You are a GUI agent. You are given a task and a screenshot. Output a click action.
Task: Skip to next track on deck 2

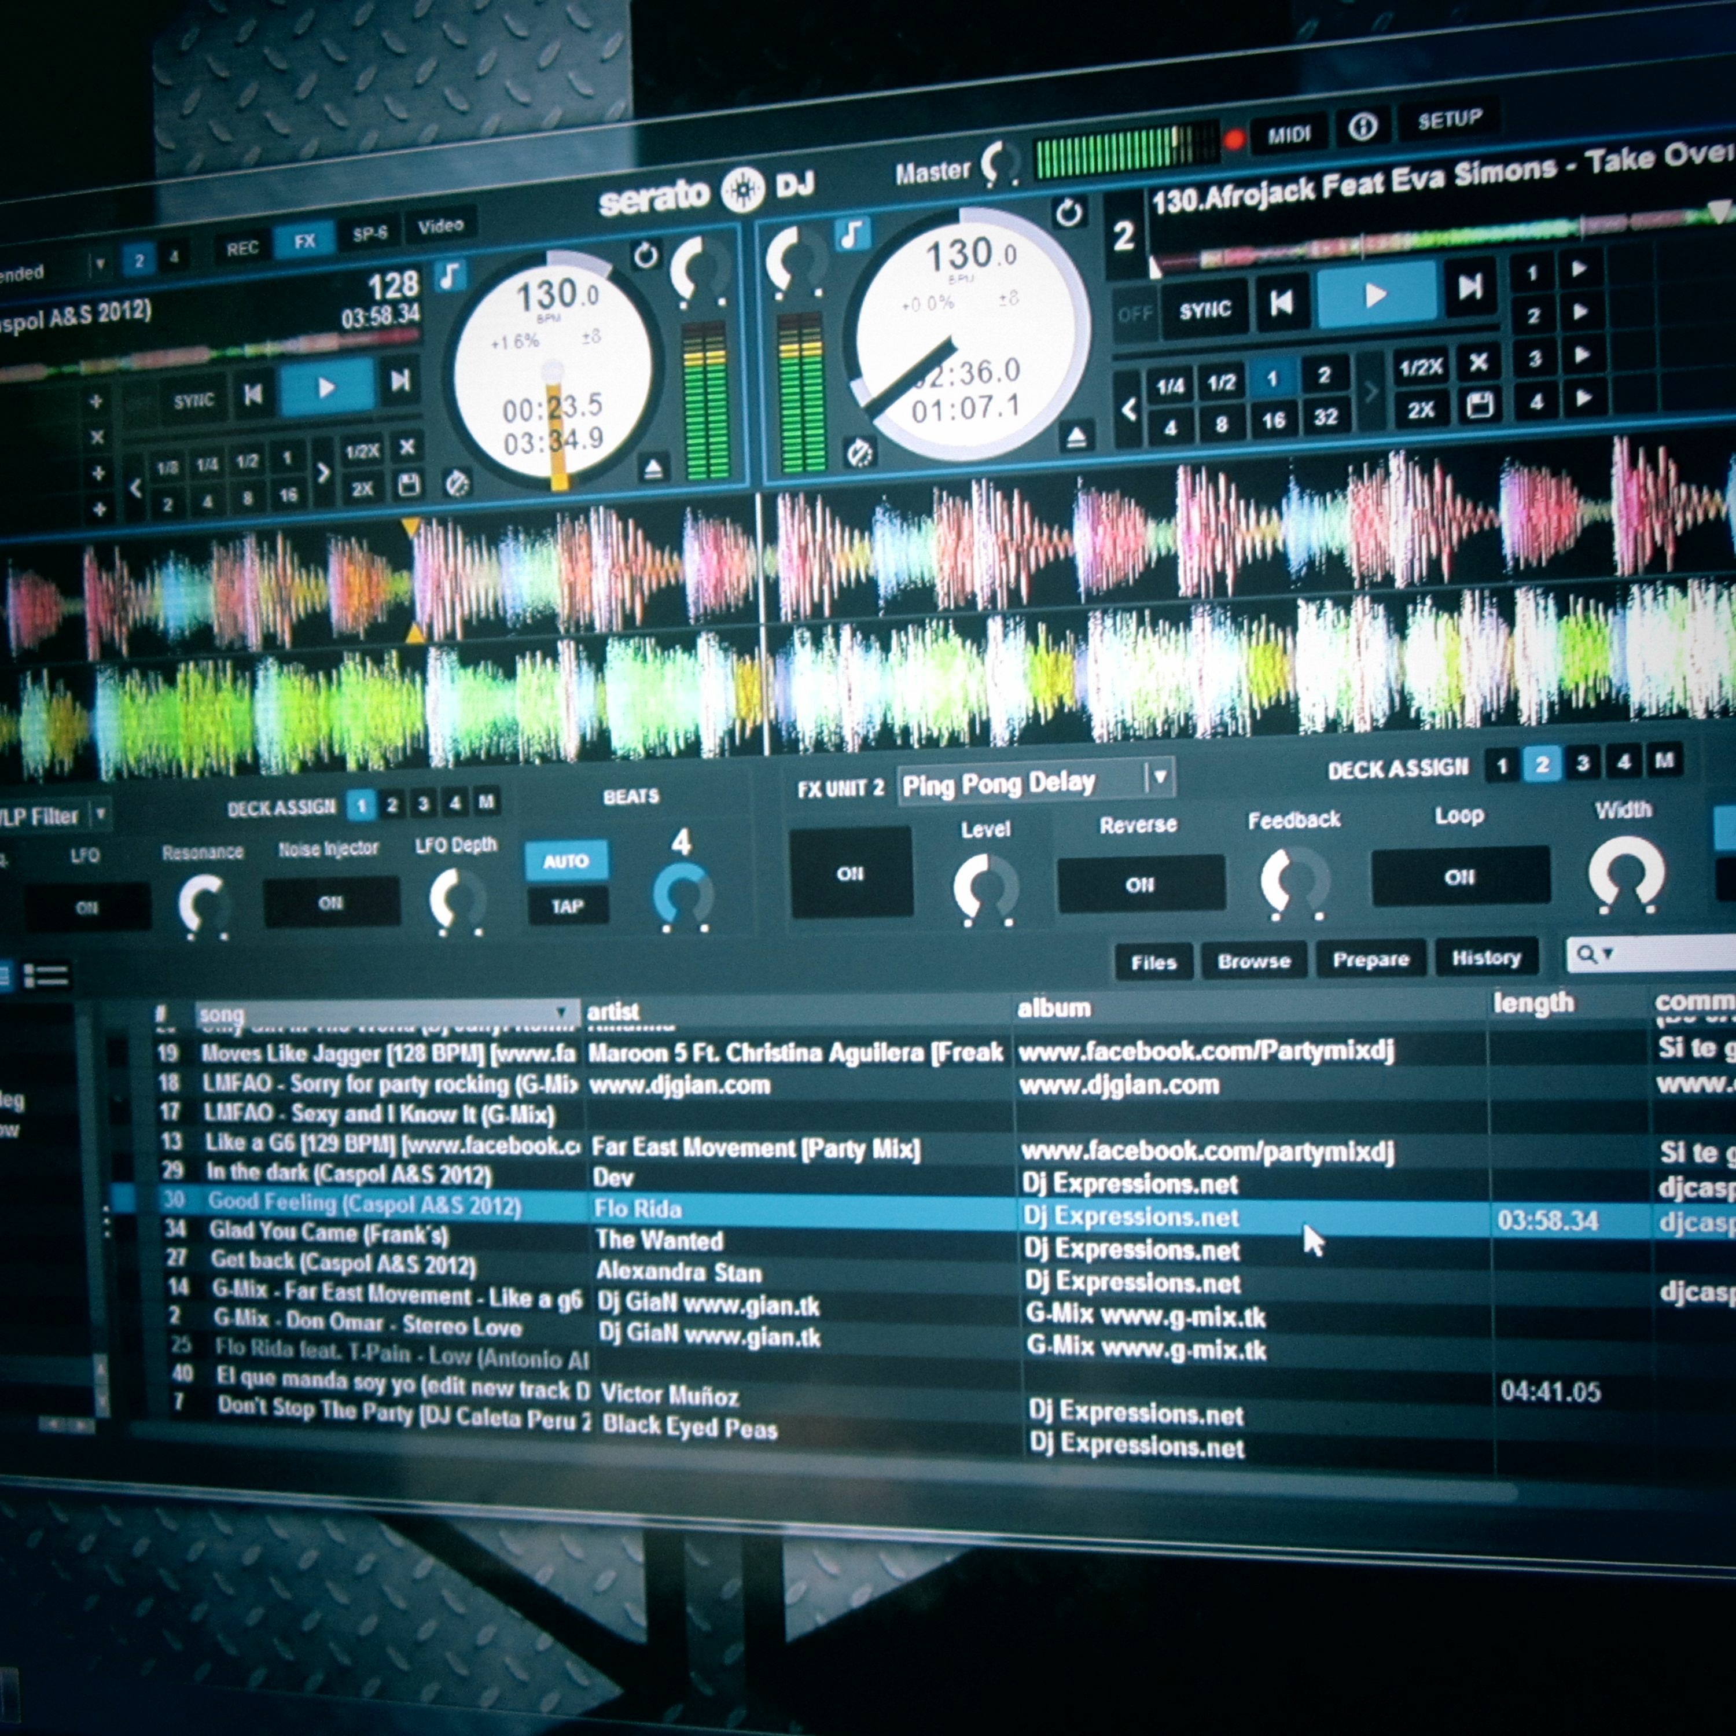click(x=1470, y=288)
